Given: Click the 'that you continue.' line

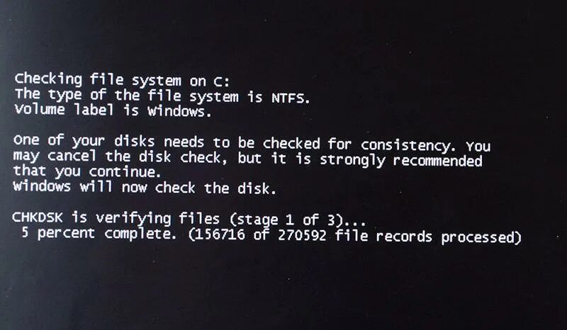Looking at the screenshot, I should pyautogui.click(x=86, y=171).
